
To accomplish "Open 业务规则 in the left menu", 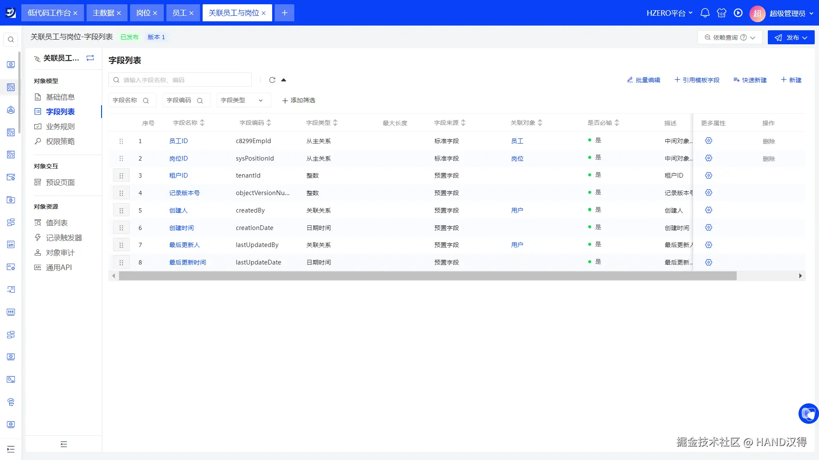I will pyautogui.click(x=60, y=126).
